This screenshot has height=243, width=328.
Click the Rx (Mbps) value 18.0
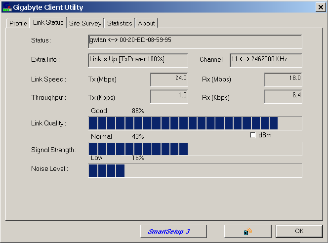click(x=283, y=80)
